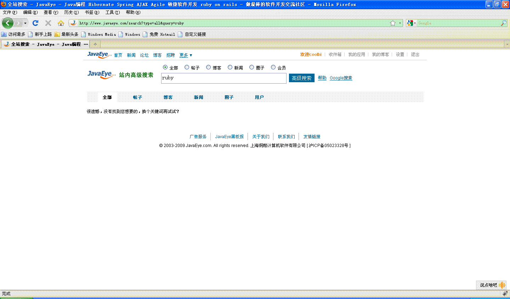Click the Stop loading X icon
The image size is (510, 299).
48,23
